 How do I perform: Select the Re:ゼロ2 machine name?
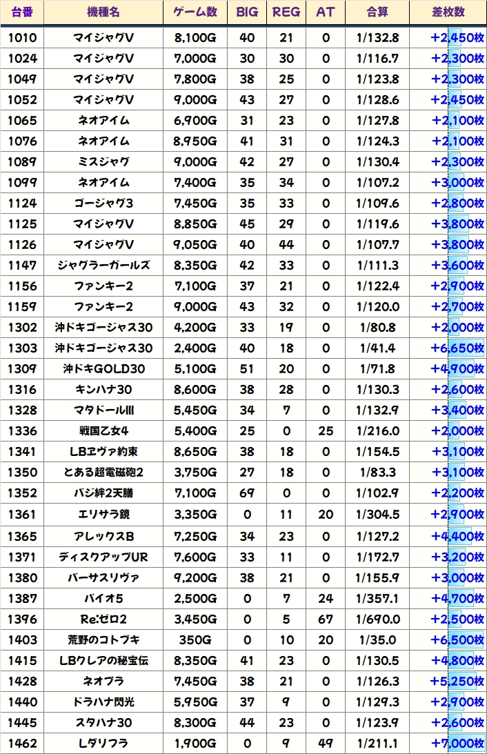click(103, 619)
